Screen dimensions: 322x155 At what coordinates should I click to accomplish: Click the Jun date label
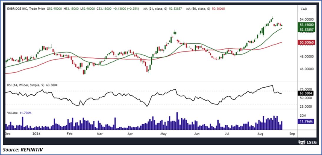click(197, 134)
